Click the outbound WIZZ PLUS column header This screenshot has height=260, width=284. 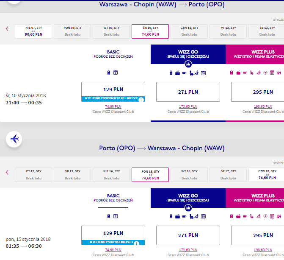255,54
